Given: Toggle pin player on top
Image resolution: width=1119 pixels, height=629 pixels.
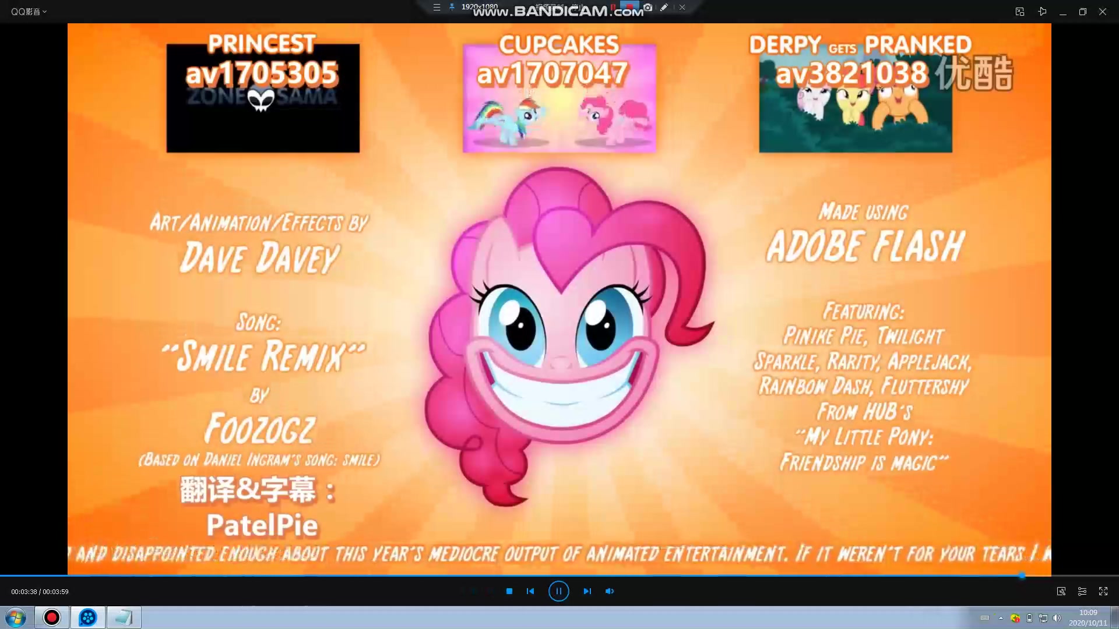Looking at the screenshot, I should pyautogui.click(x=1043, y=12).
